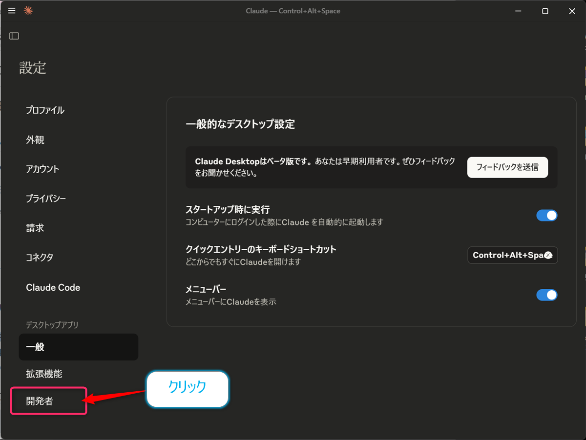
Task: Select アカウント in the sidebar
Action: 42,169
